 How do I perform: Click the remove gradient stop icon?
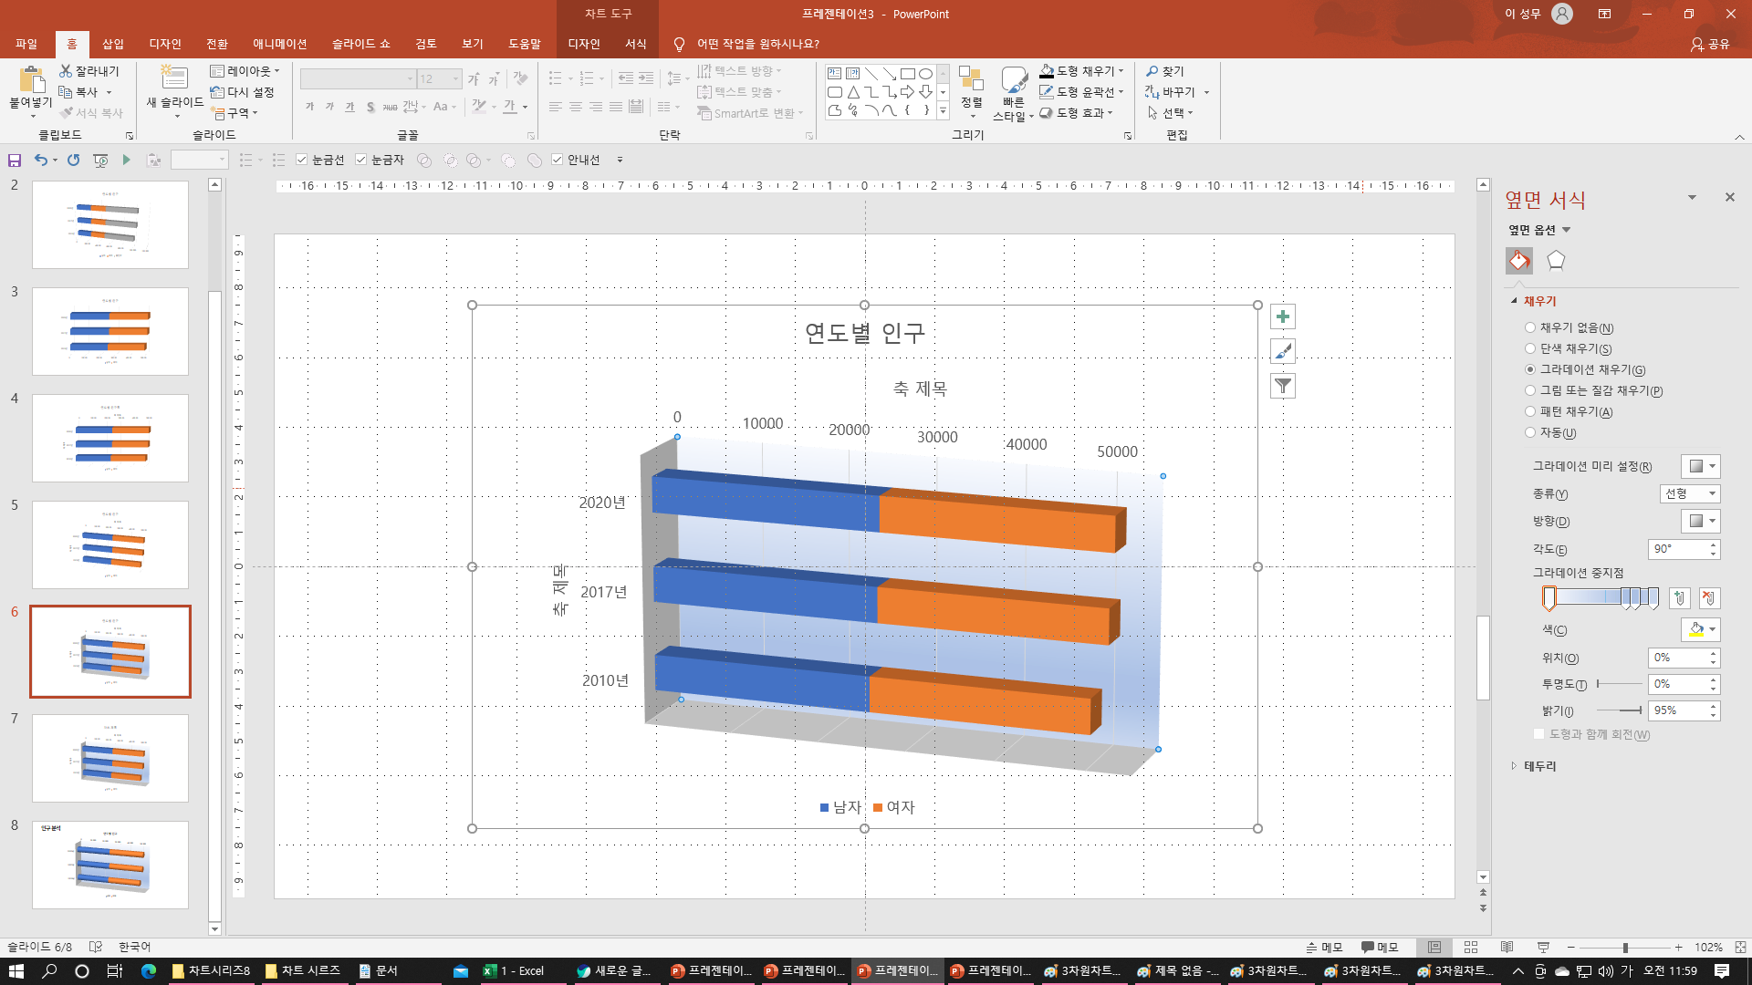click(1709, 598)
